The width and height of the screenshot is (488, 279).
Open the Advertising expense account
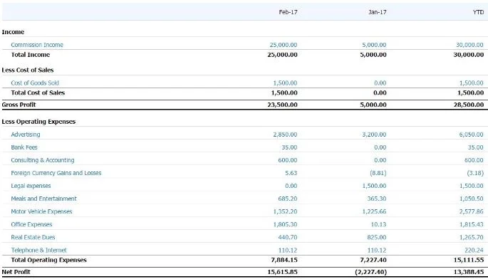tap(26, 135)
